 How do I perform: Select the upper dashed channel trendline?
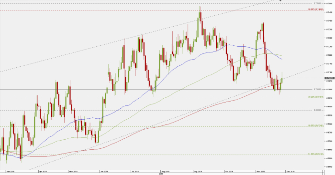(x=137, y=36)
